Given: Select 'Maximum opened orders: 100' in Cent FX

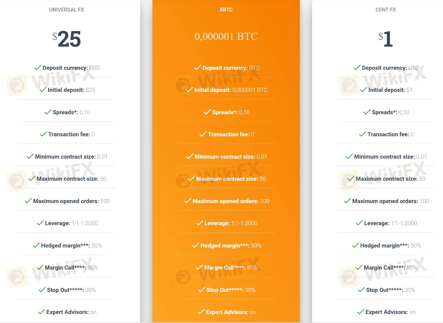Looking at the screenshot, I should coord(391,201).
